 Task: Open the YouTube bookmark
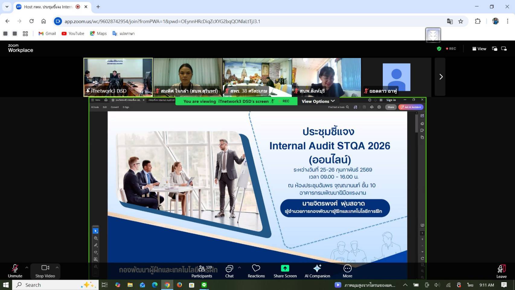73,34
